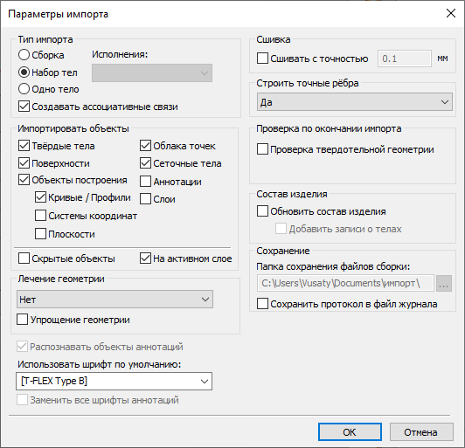Confirm import settings with OK
This screenshot has width=465, height=448.
[x=350, y=432]
